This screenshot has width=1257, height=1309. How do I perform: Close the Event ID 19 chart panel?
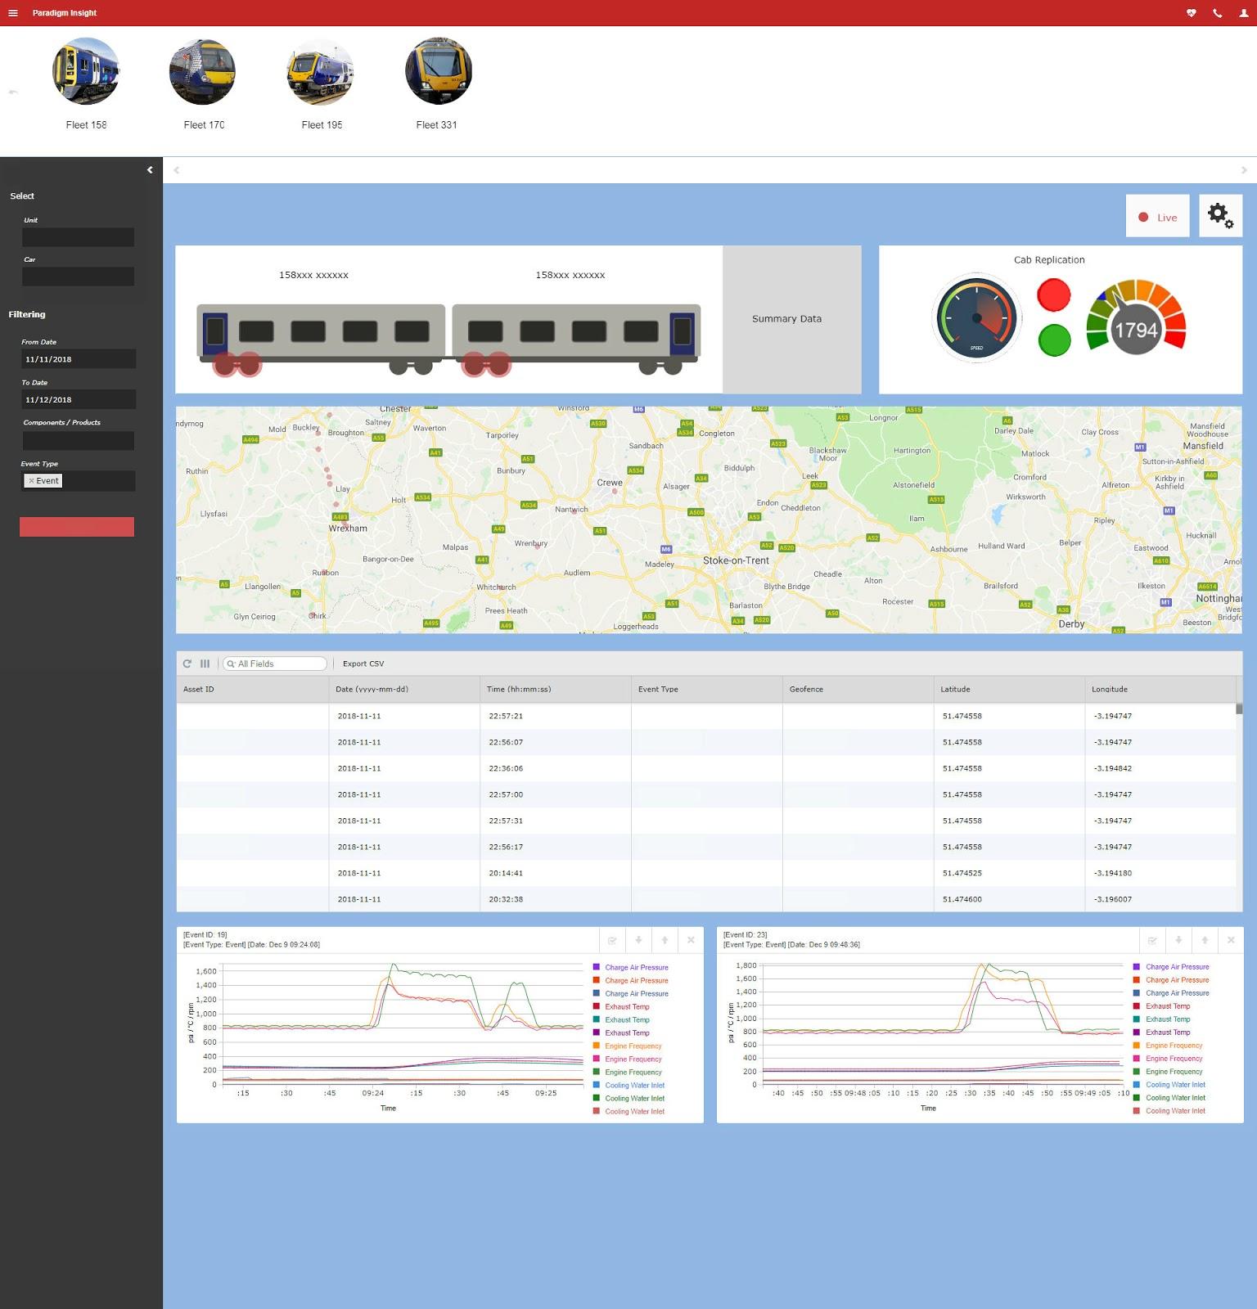[x=691, y=940]
